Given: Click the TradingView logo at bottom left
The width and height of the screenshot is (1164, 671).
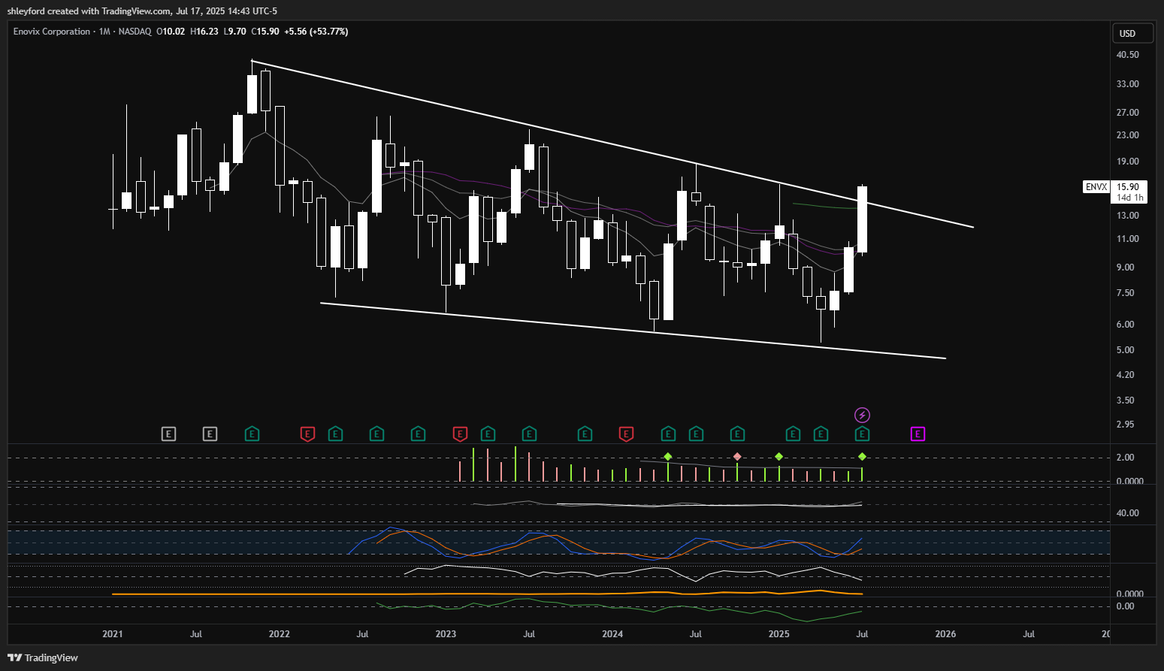Looking at the screenshot, I should (43, 657).
